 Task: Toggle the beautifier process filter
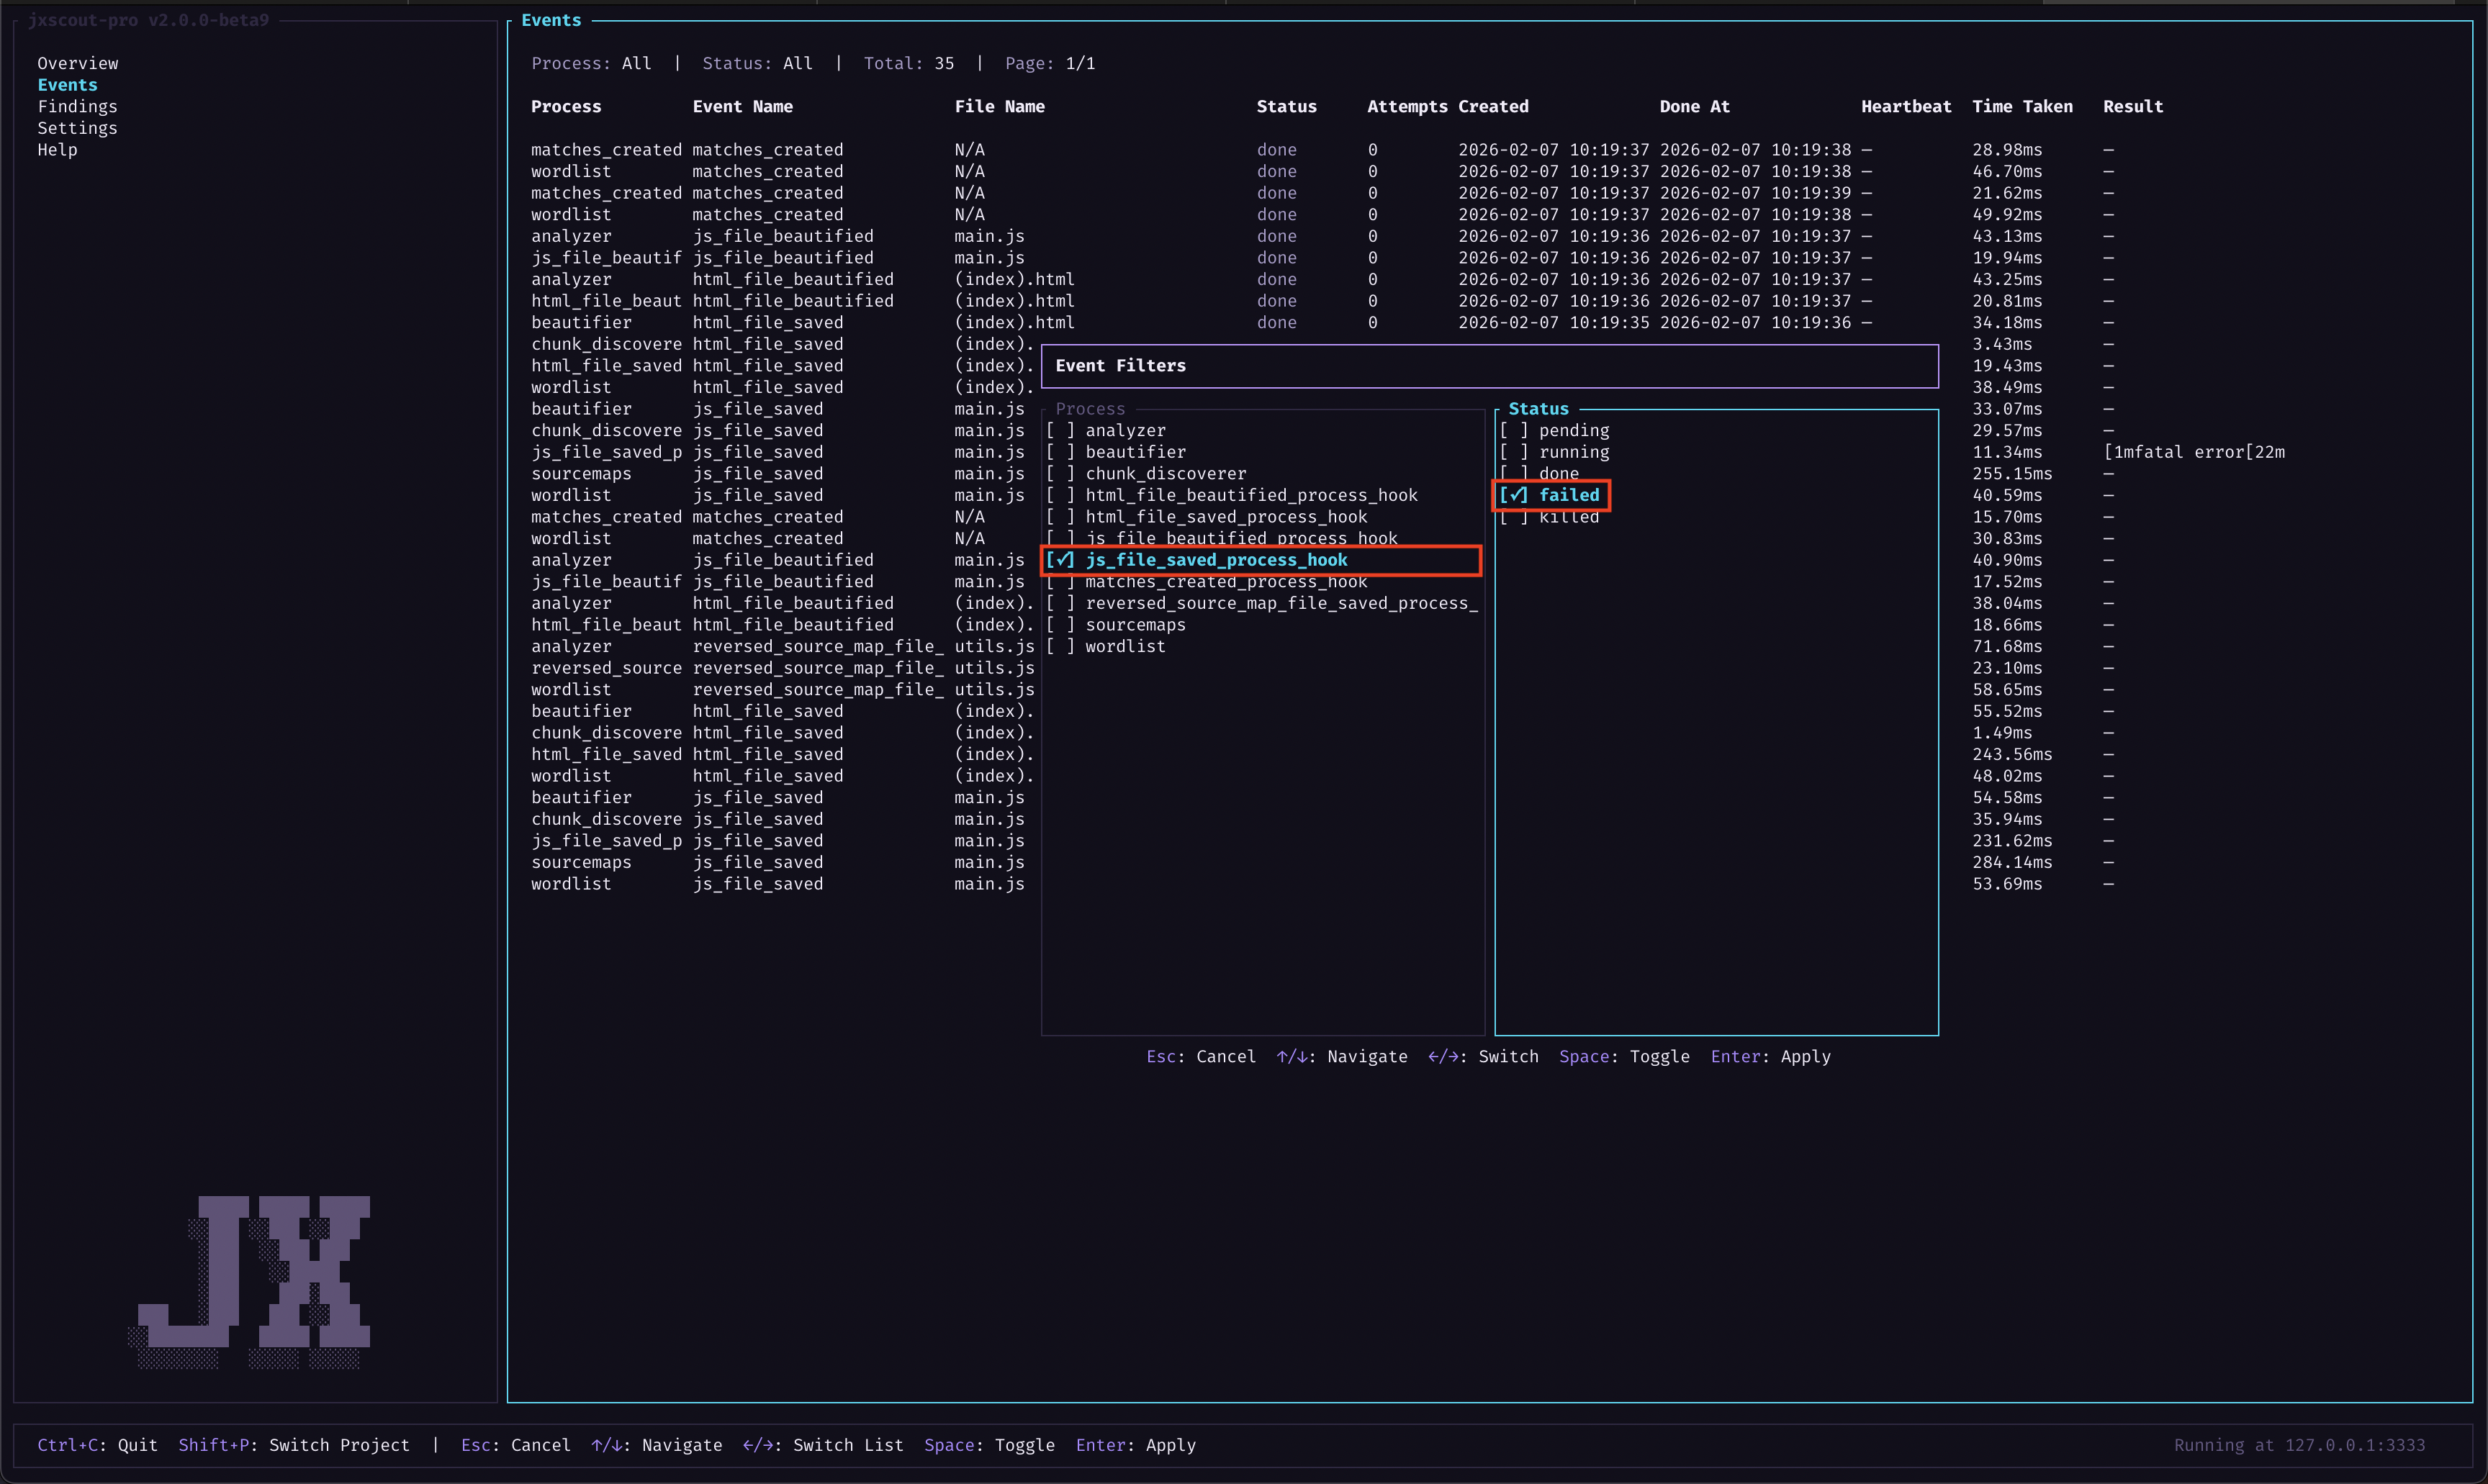[1115, 452]
